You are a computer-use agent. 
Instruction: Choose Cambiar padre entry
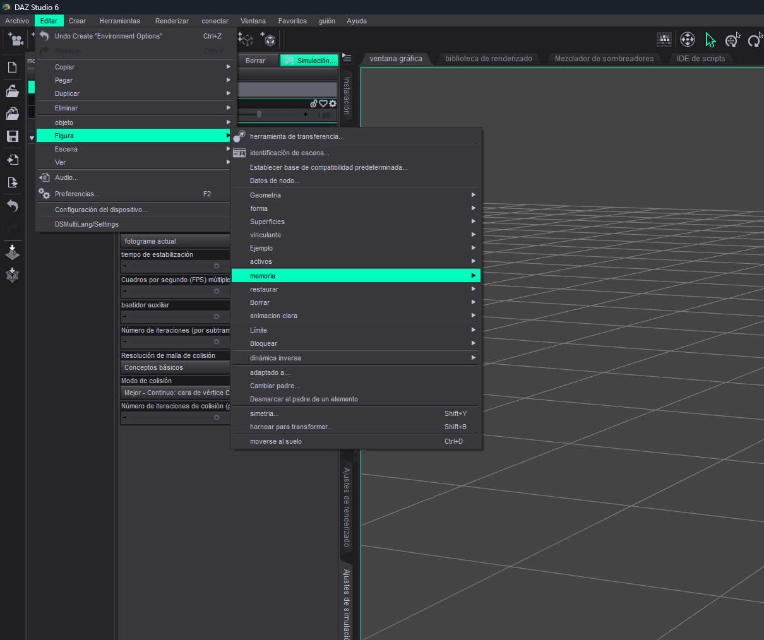[x=356, y=386]
